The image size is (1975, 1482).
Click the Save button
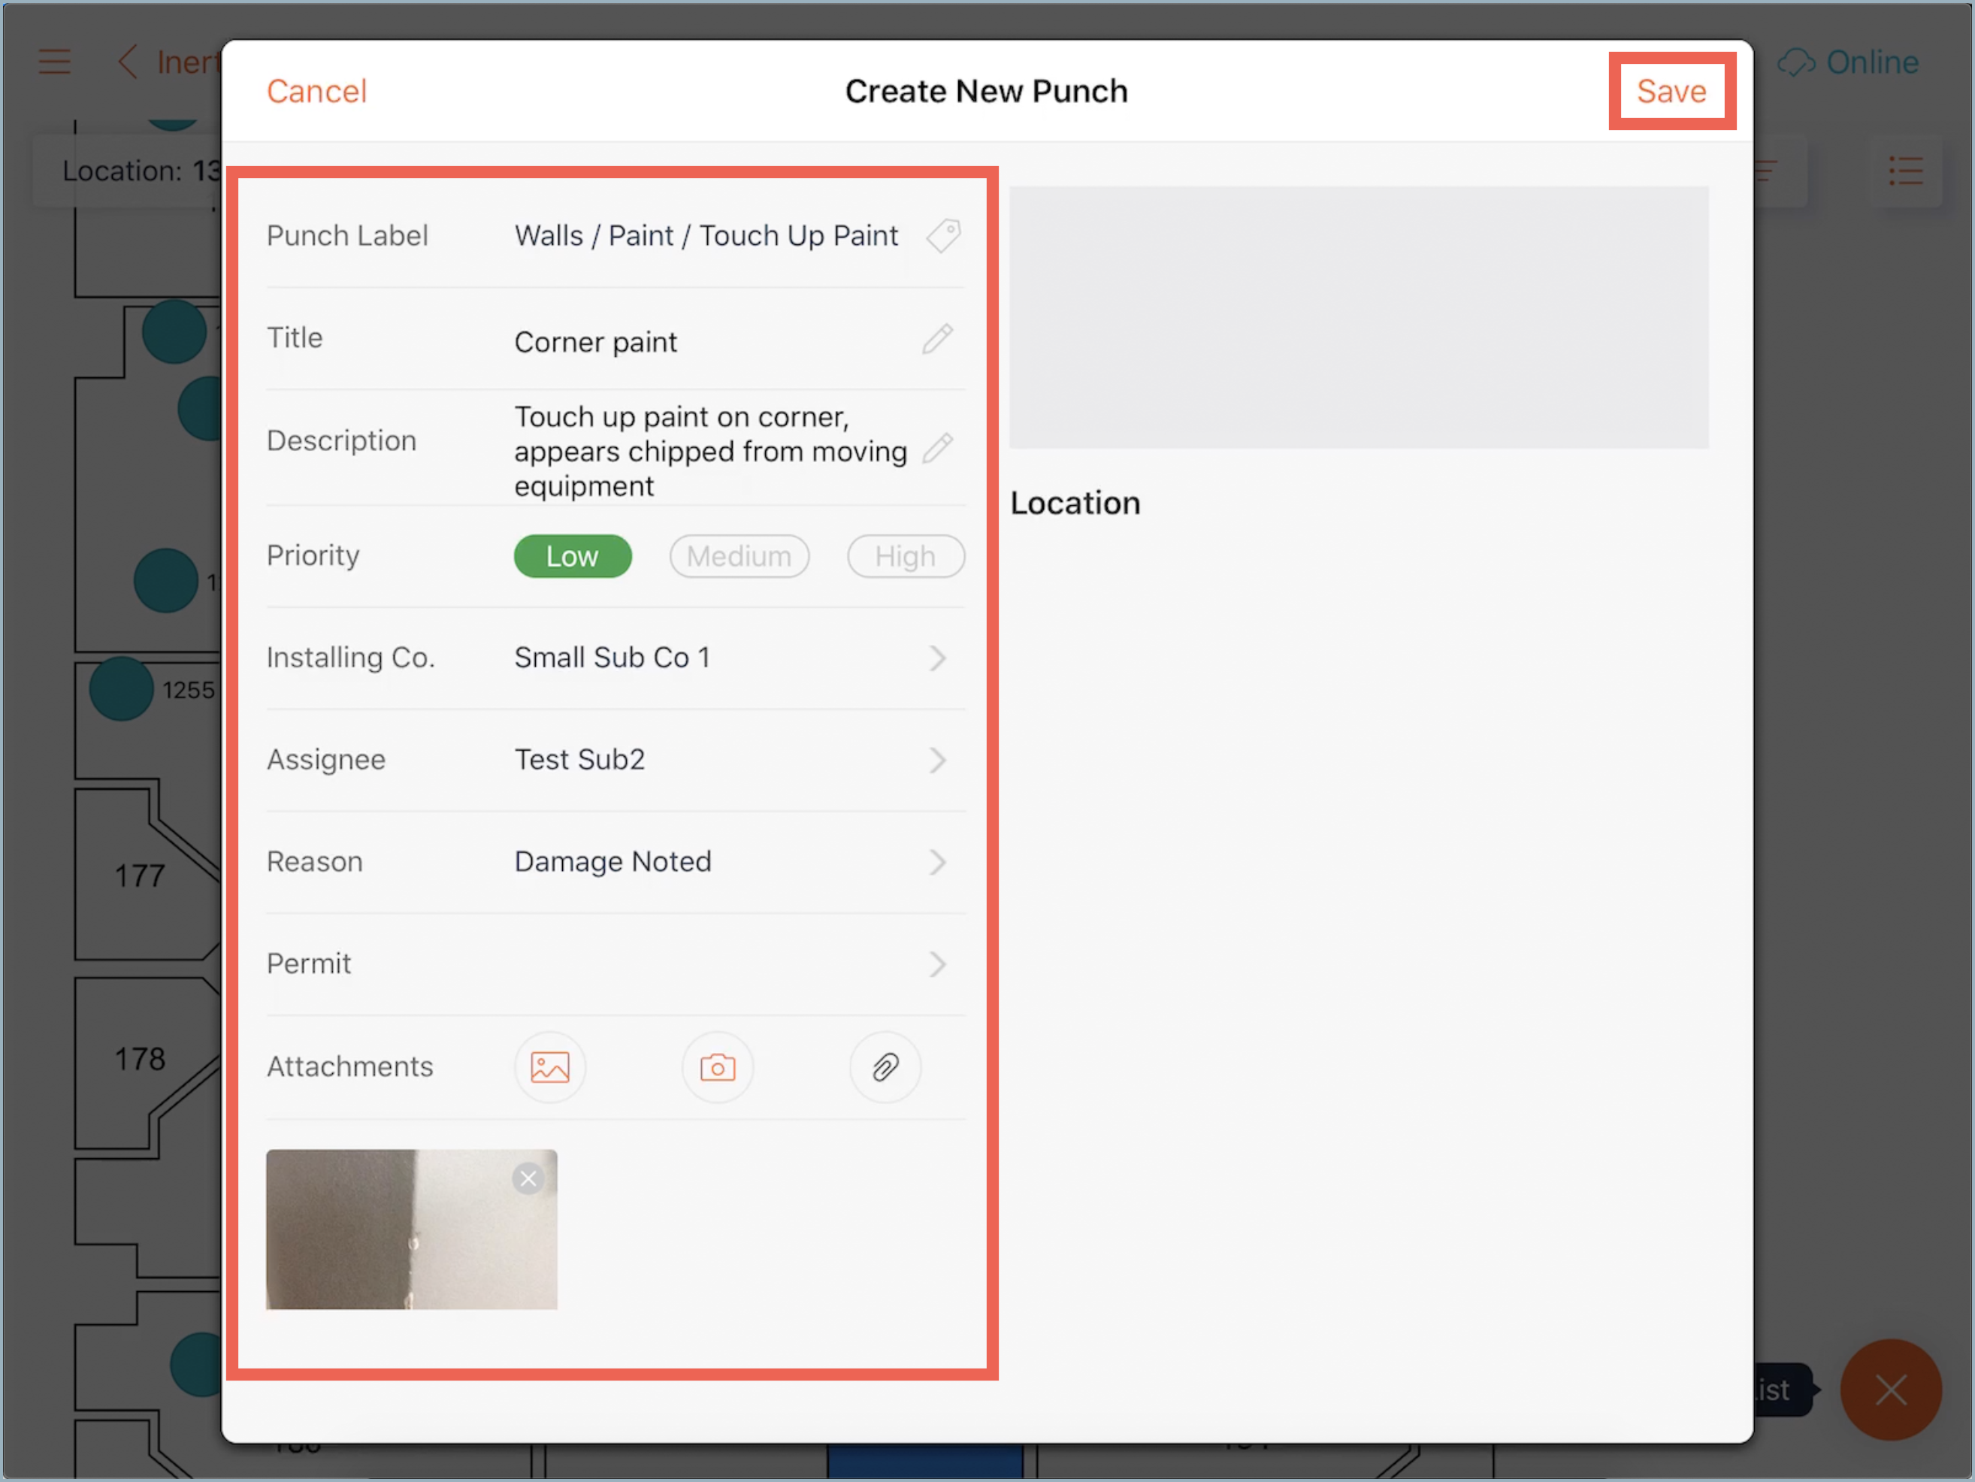(1671, 91)
